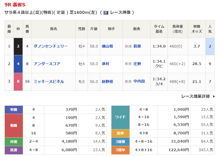This screenshot has height=157, width=220.
Task: Click the 複勝 bet type label
Action: click(x=14, y=125)
